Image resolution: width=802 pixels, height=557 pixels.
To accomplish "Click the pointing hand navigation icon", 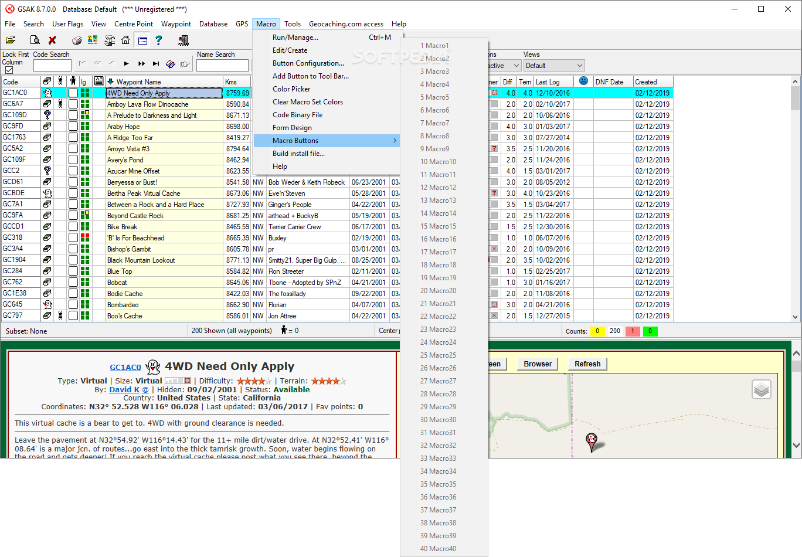I will click(x=185, y=64).
